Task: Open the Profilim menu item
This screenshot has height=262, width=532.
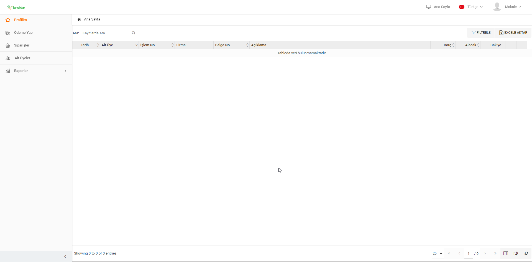Action: point(36,20)
